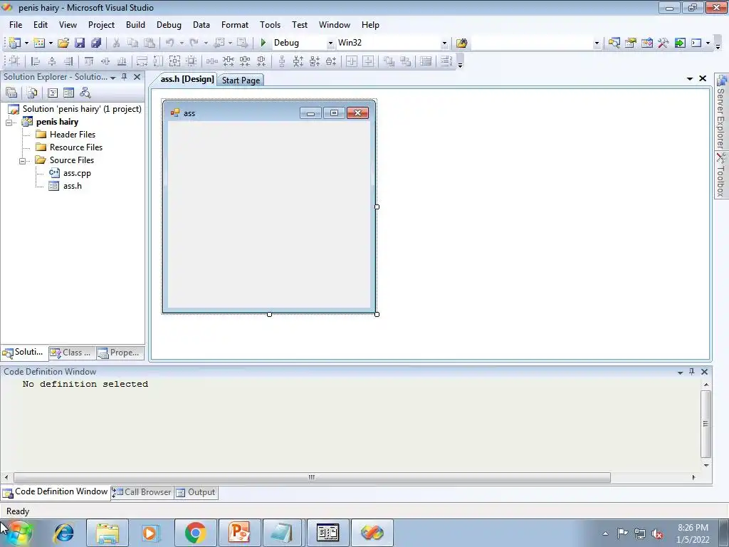
Task: Open Solution Explorer from toolbar icon
Action: (614, 43)
